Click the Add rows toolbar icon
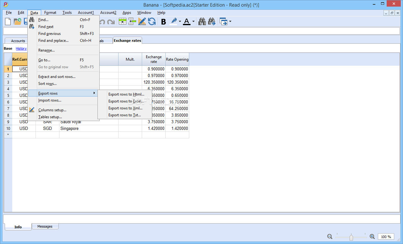 tap(122, 22)
